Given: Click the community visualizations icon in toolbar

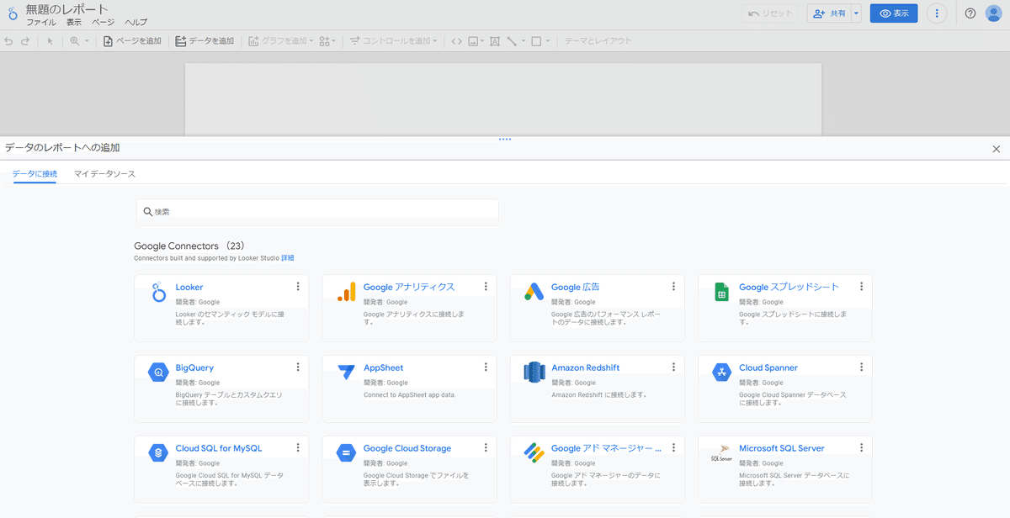Looking at the screenshot, I should (x=325, y=41).
